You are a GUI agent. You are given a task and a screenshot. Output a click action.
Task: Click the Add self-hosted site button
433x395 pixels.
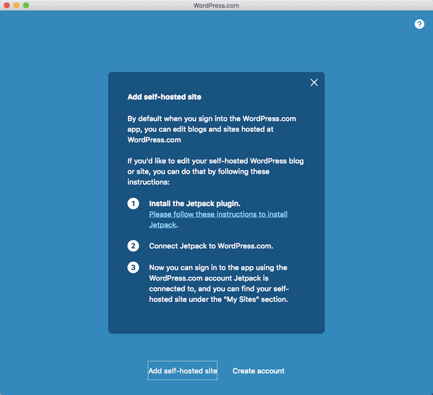[x=182, y=371]
